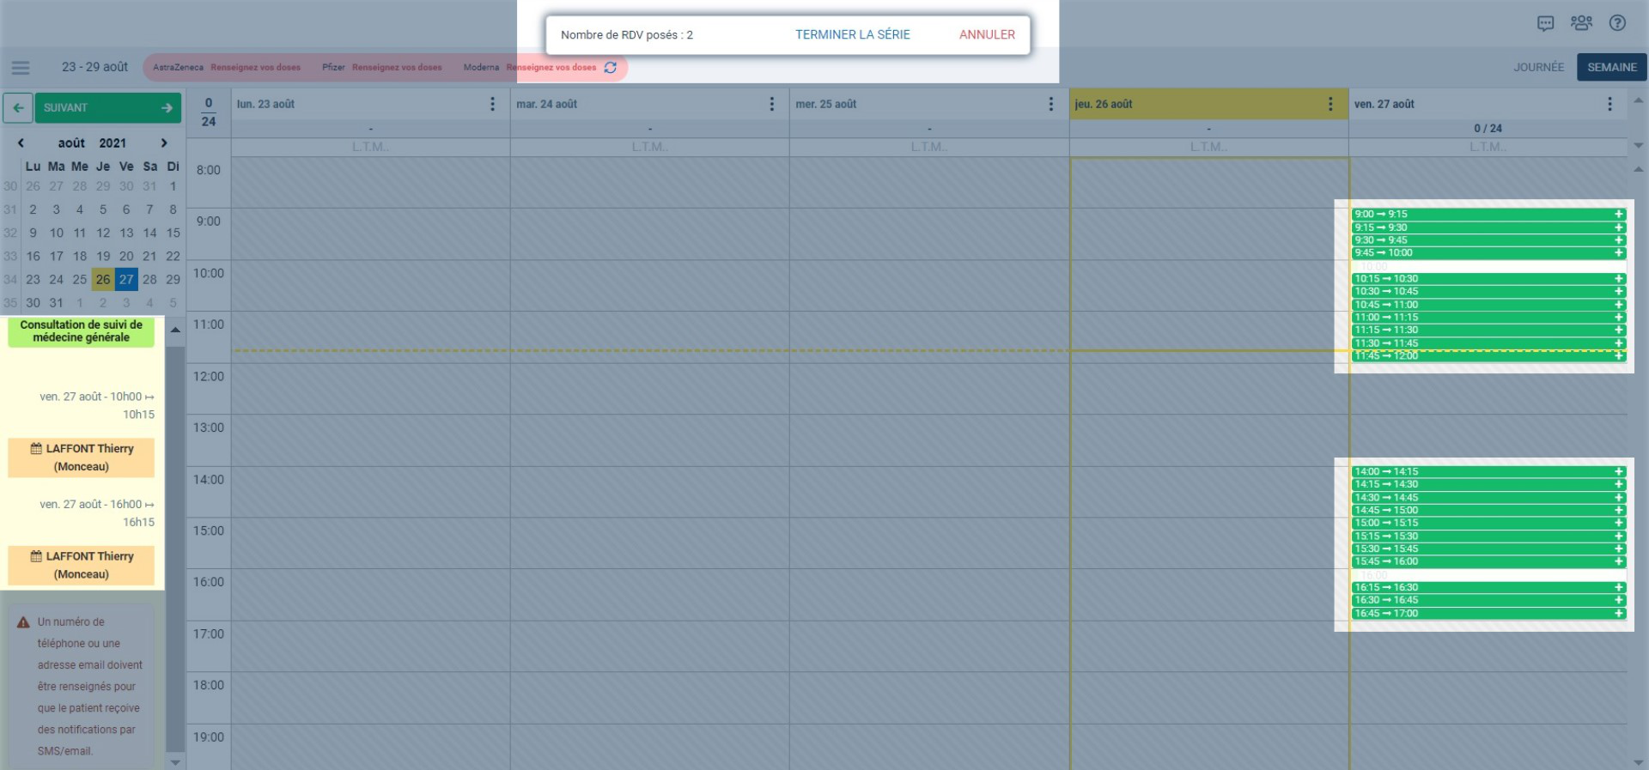Open the chat message icon
This screenshot has width=1649, height=770.
(x=1545, y=23)
